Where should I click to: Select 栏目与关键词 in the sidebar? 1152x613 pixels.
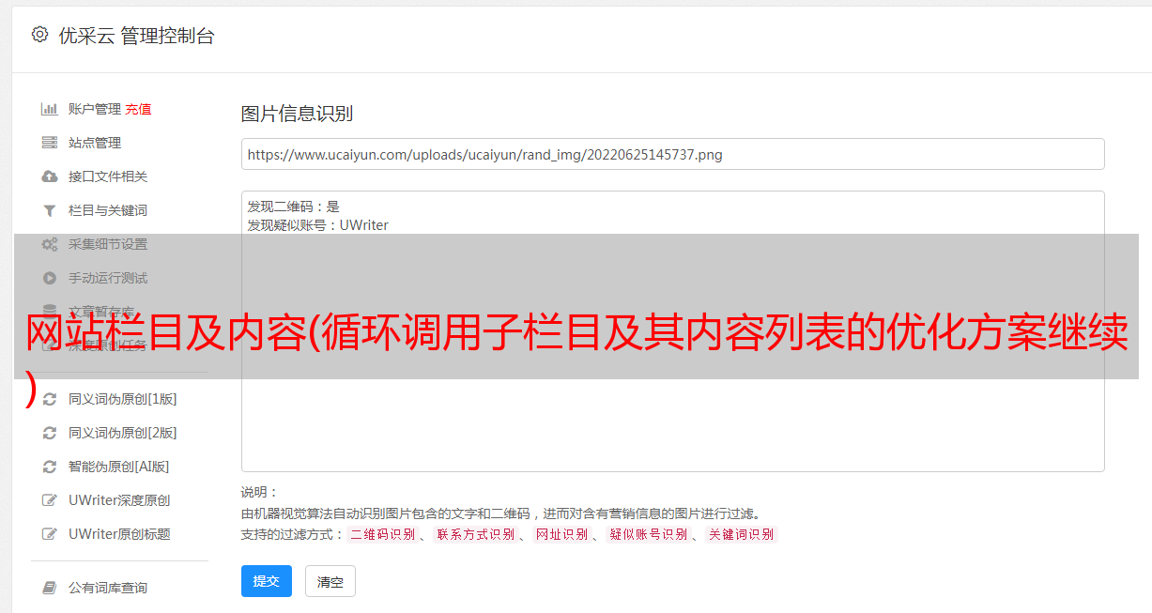[108, 210]
